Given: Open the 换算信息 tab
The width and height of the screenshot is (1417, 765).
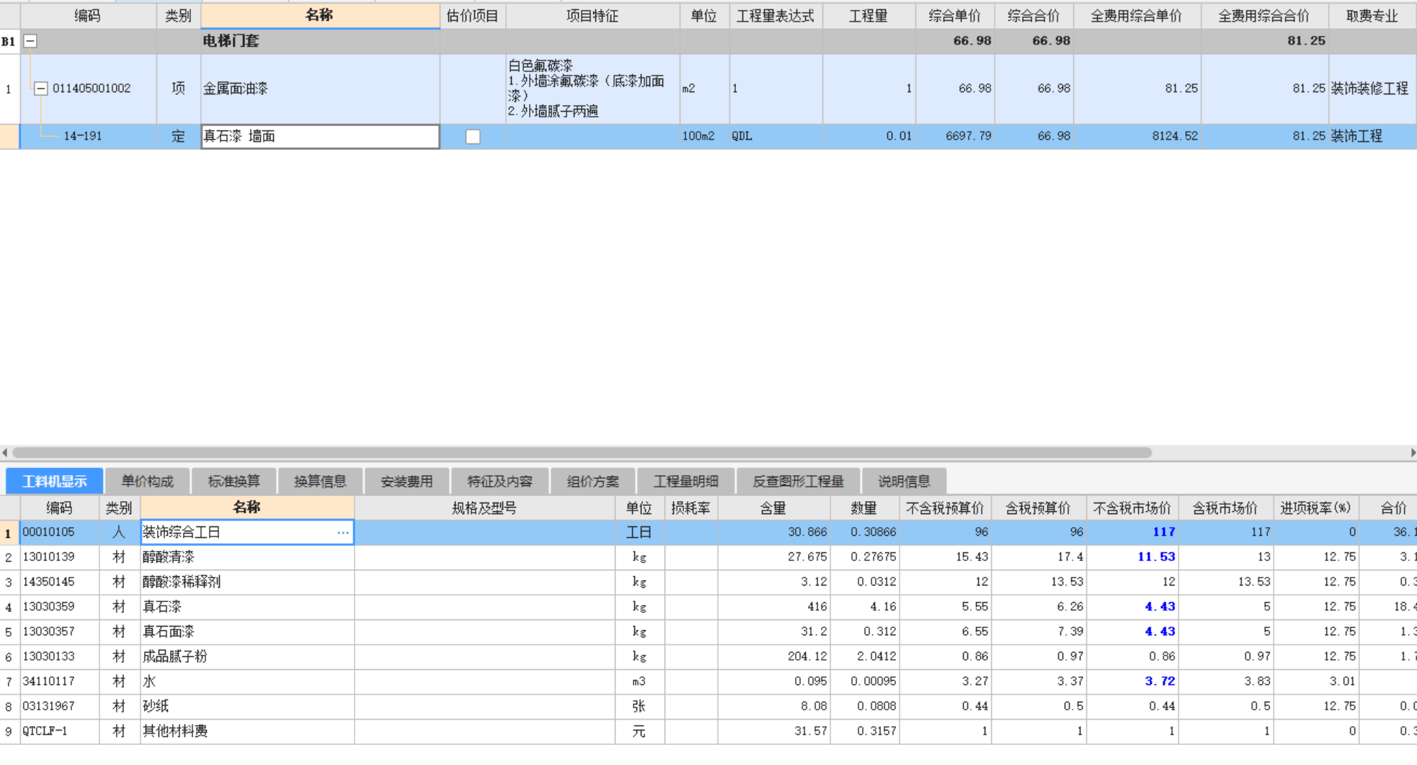Looking at the screenshot, I should [321, 481].
